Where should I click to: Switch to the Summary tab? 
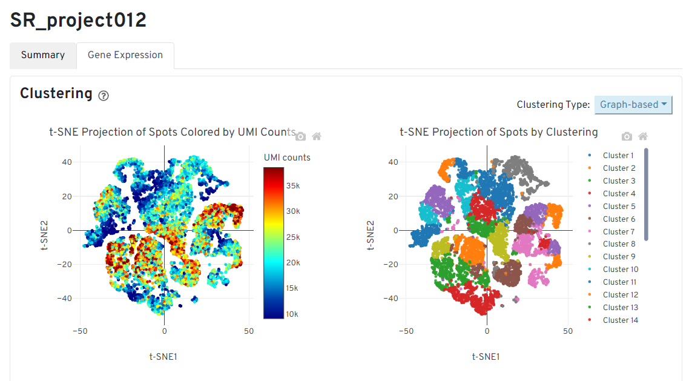point(43,55)
